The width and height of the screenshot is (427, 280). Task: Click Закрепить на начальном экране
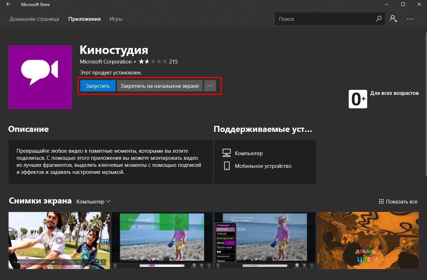tap(160, 86)
